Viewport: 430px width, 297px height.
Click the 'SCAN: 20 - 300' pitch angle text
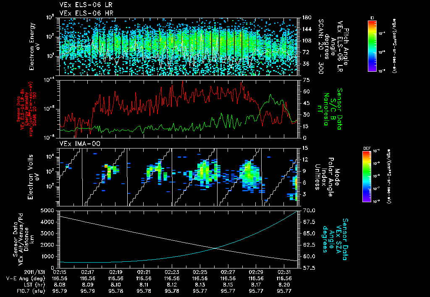pyautogui.click(x=320, y=47)
